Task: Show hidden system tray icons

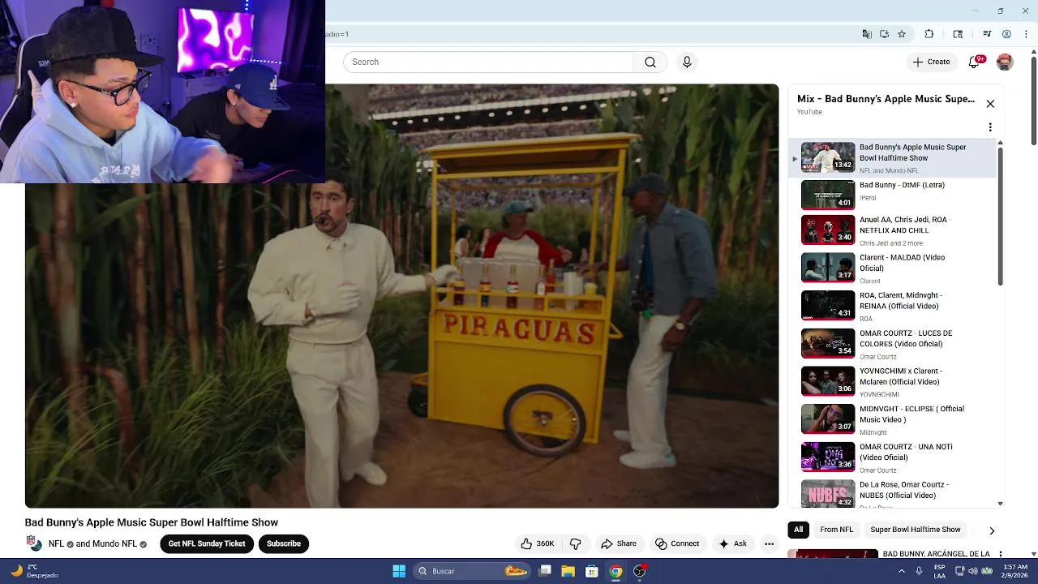Action: 901,571
